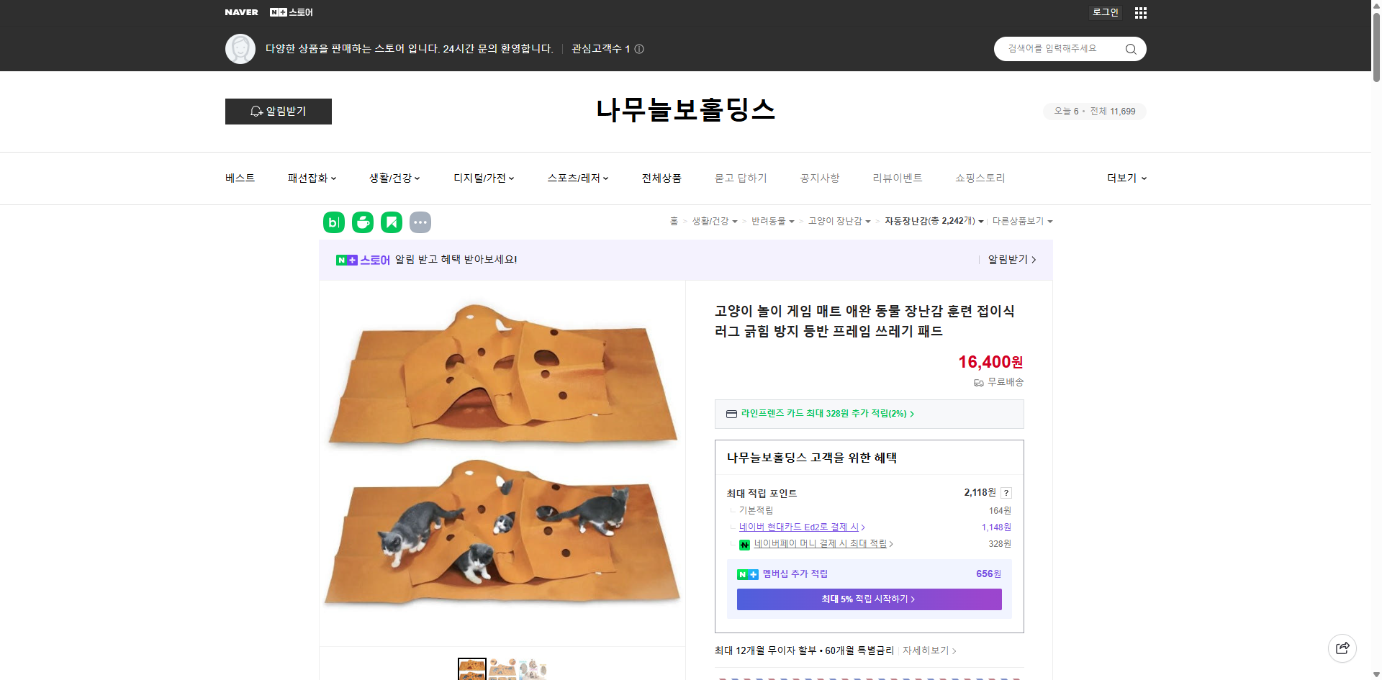Save the product with the Keep bookmark icon
Viewport: 1382px width, 680px height.
[x=392, y=222]
